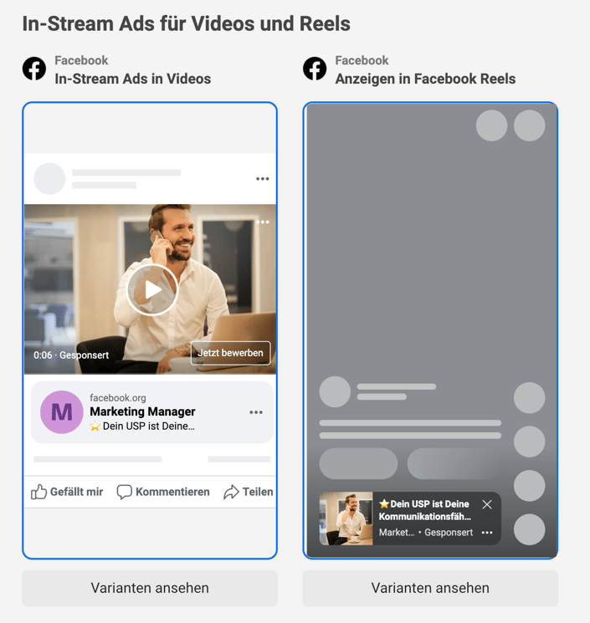Click the Gefällt mir like button
The width and height of the screenshot is (590, 623).
click(x=67, y=492)
